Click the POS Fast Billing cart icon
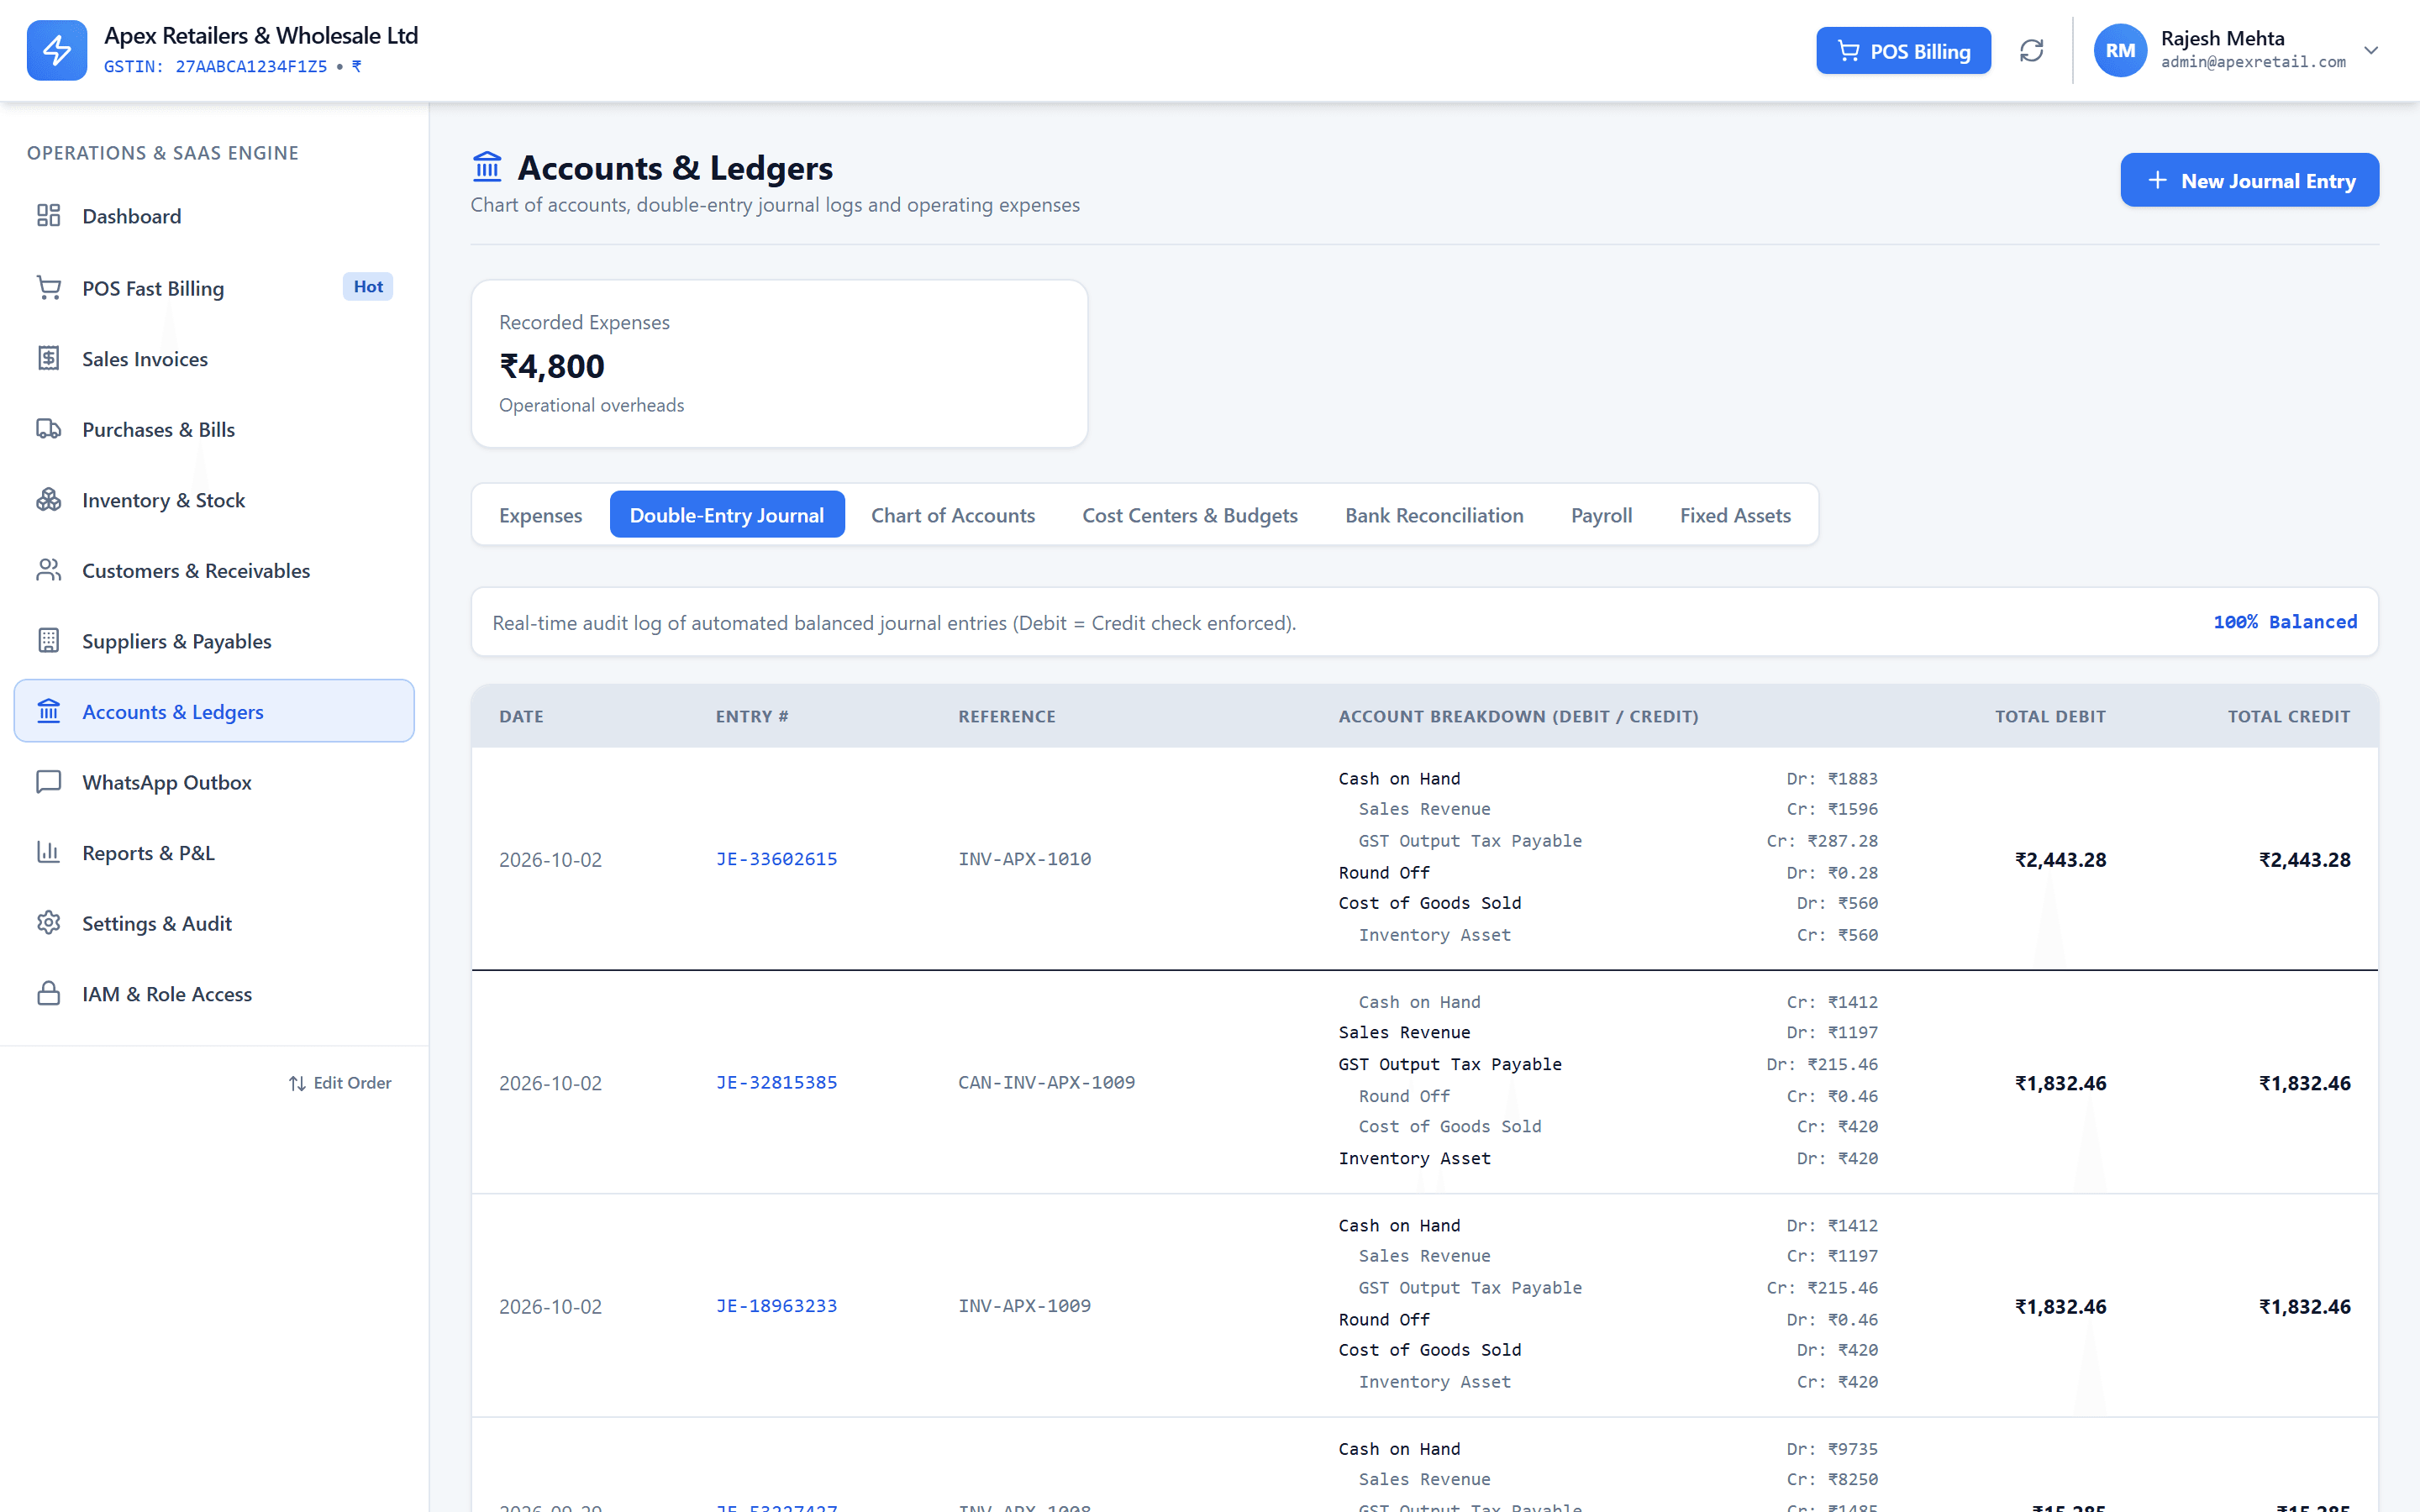Viewport: 2420px width, 1512px height. pos(49,288)
